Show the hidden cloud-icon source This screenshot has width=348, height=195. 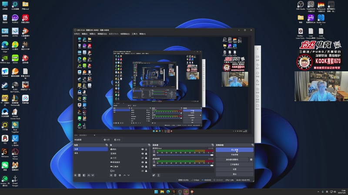point(143,158)
